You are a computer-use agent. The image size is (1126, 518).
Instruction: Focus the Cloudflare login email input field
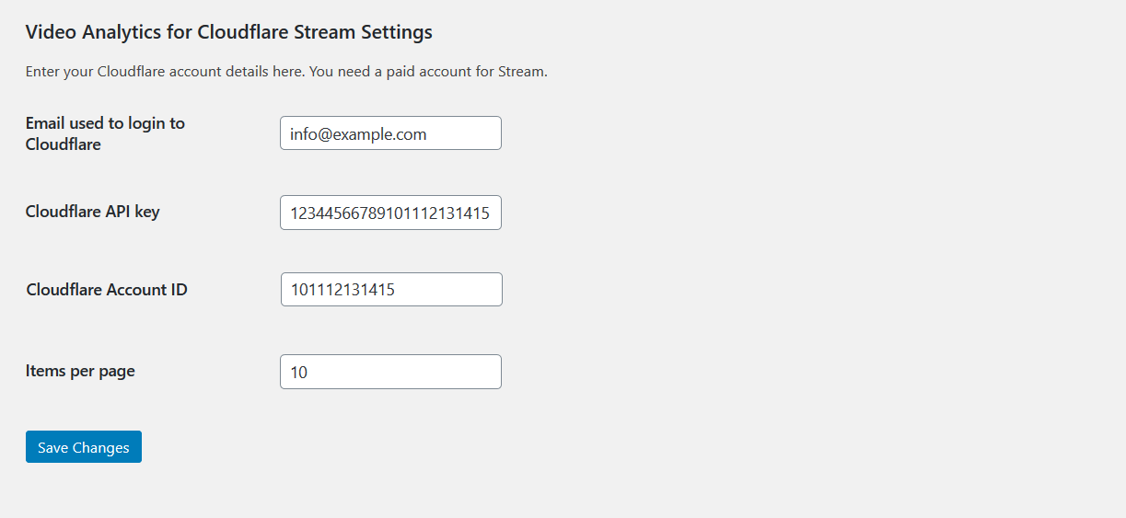[390, 133]
